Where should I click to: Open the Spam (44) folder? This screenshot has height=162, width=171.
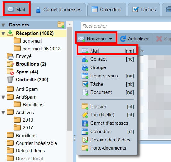[22, 72]
